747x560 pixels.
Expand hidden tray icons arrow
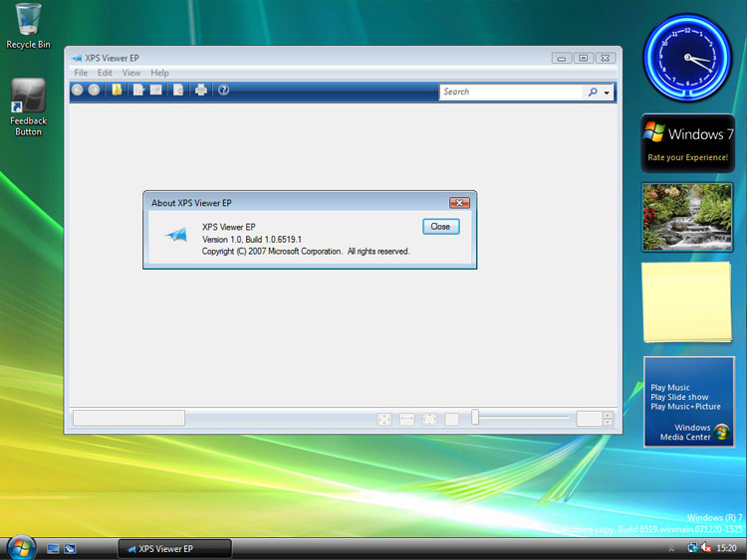tap(671, 549)
